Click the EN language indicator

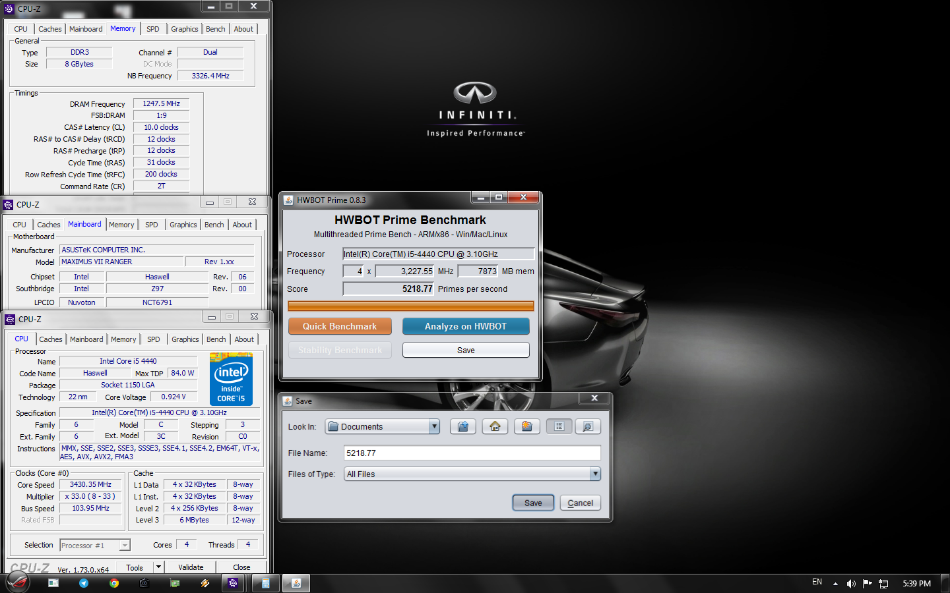tap(817, 582)
